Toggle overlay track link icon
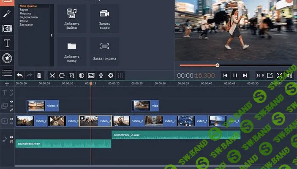The image size is (297, 169). (11, 110)
